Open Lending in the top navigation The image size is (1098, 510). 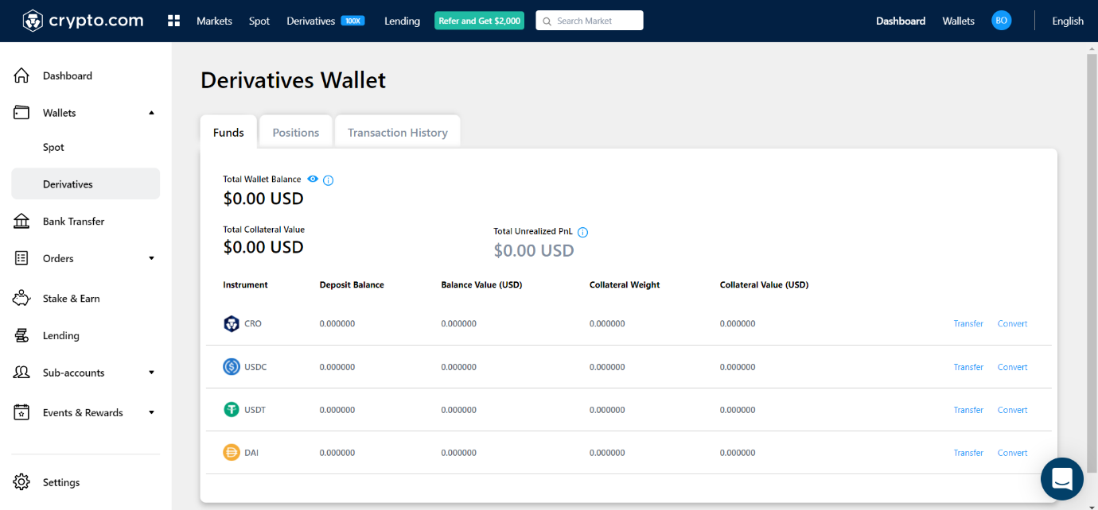(402, 21)
